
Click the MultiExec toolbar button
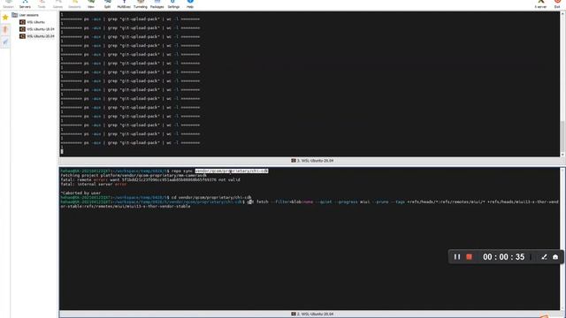point(124,4)
